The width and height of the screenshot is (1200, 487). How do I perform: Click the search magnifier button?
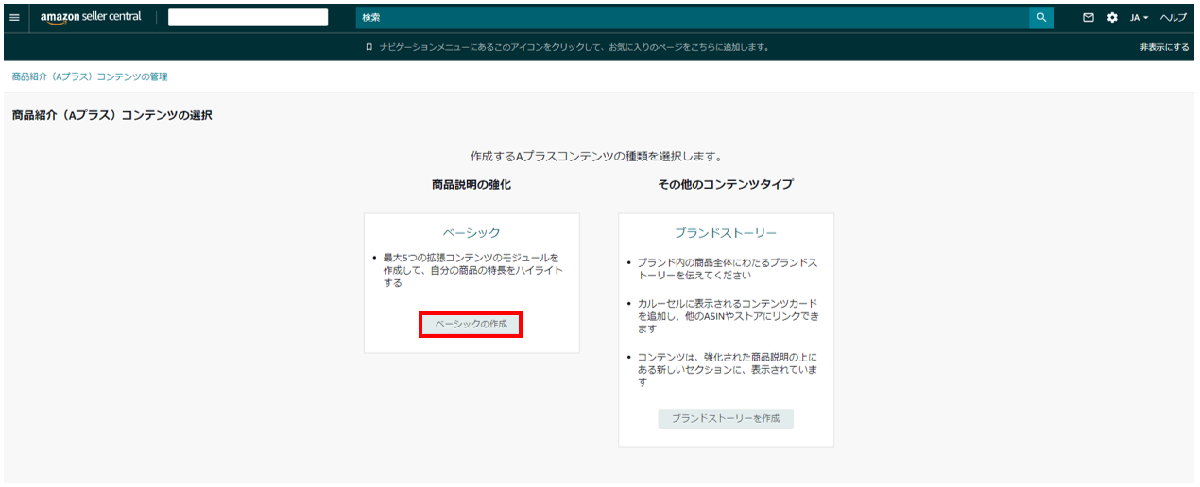point(1041,18)
